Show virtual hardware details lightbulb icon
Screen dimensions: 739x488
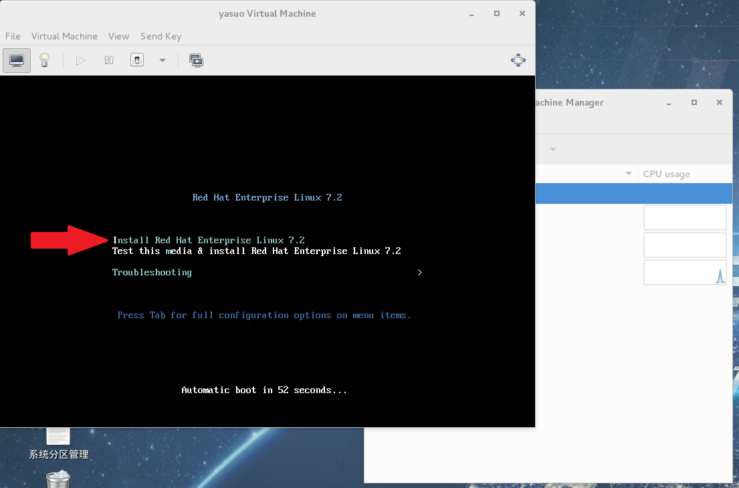pyautogui.click(x=44, y=60)
